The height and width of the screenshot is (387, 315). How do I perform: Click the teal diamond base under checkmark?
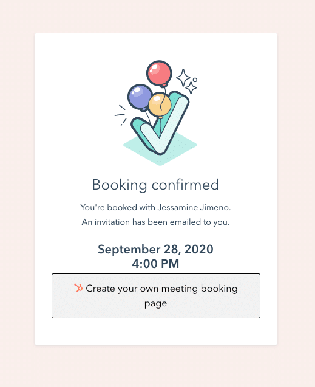tap(160, 148)
